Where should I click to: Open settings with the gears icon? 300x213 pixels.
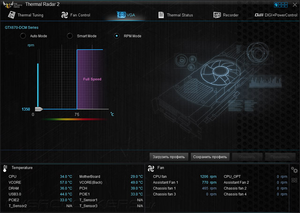click(294, 170)
